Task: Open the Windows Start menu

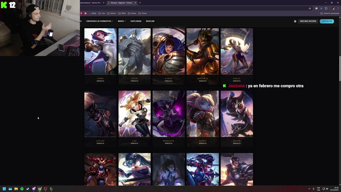Action: (x=4, y=189)
